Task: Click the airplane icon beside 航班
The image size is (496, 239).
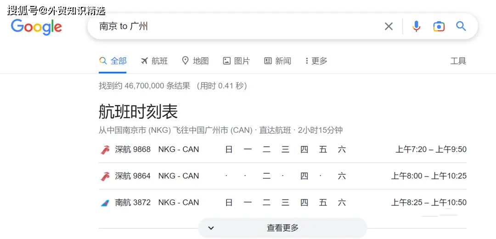Action: [x=144, y=61]
